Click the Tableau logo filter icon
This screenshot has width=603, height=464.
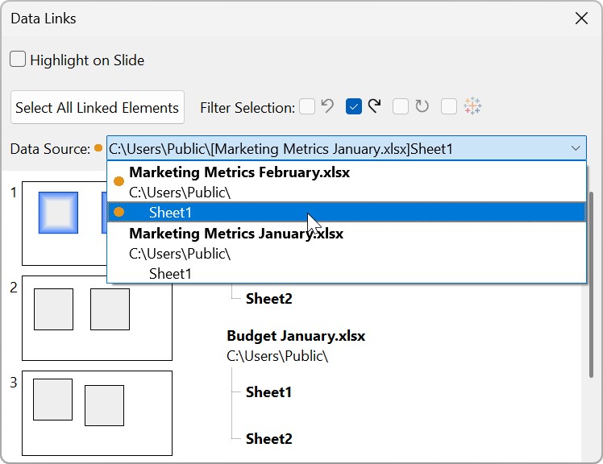pyautogui.click(x=472, y=106)
